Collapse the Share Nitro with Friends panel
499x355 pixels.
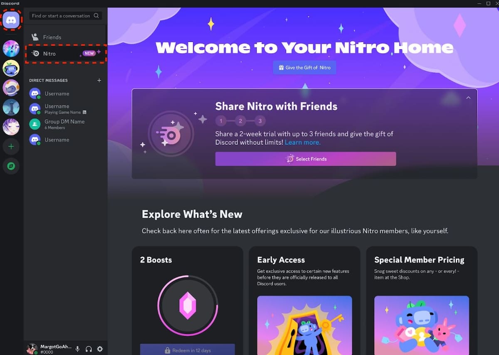pyautogui.click(x=468, y=98)
